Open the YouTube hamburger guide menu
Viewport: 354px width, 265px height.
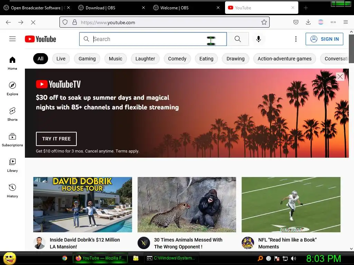pyautogui.click(x=12, y=39)
